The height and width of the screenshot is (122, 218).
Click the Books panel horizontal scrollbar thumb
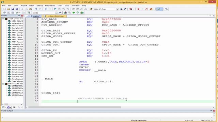pyautogui.click(x=6, y=104)
